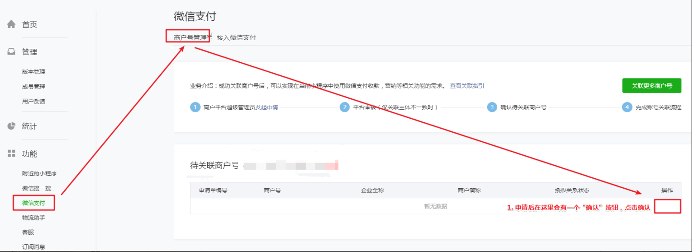Click the step 1 circle icon
Screen dimensions: 692x252
point(195,107)
